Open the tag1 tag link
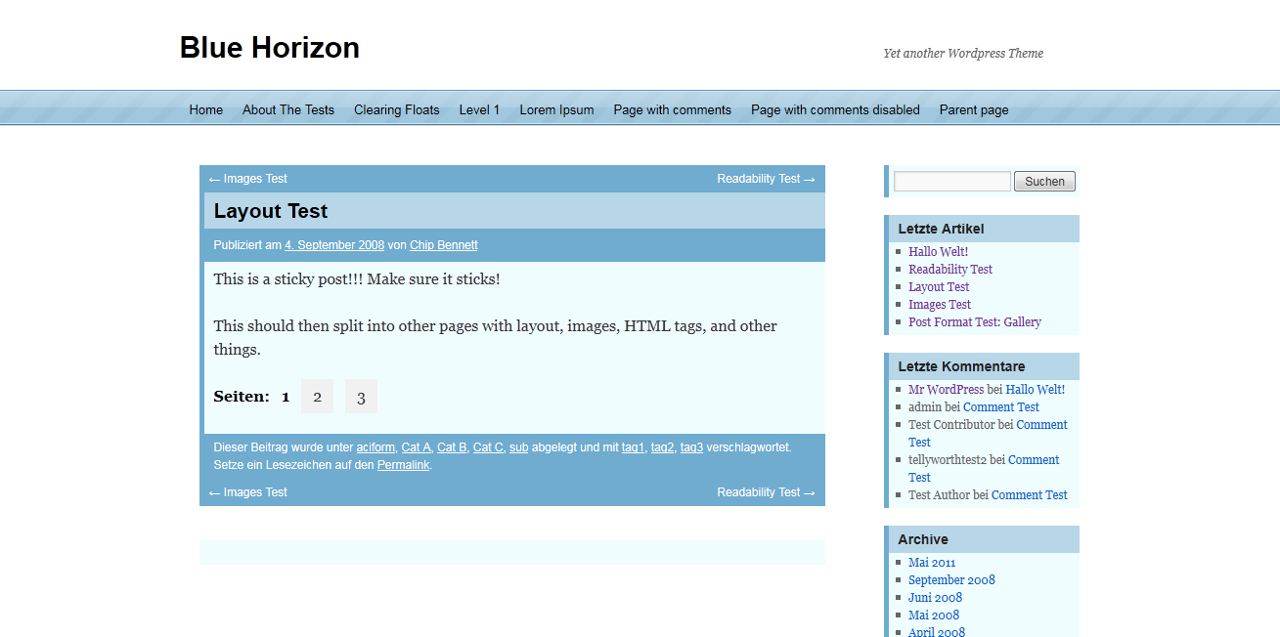Viewport: 1280px width, 637px height. pyautogui.click(x=633, y=447)
